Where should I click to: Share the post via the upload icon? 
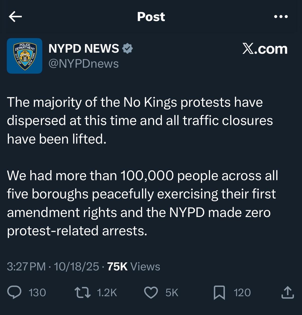coord(287,292)
